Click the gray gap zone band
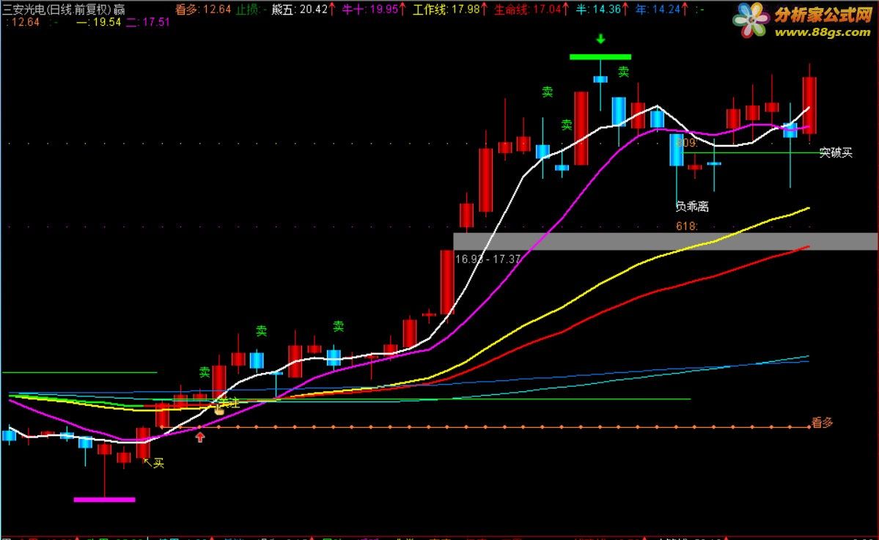Screen dimensions: 879x540 665,242
